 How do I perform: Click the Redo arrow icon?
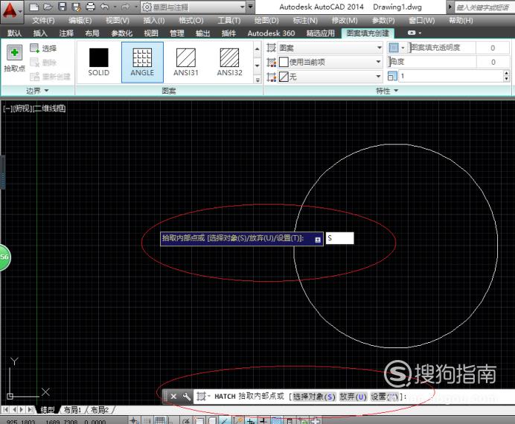coord(126,7)
